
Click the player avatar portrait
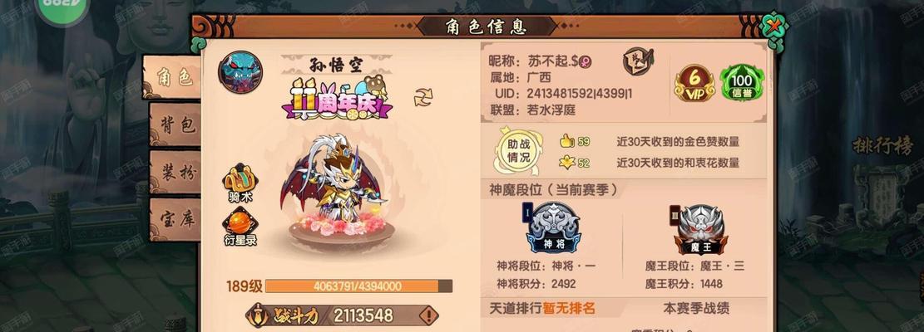[x=240, y=72]
